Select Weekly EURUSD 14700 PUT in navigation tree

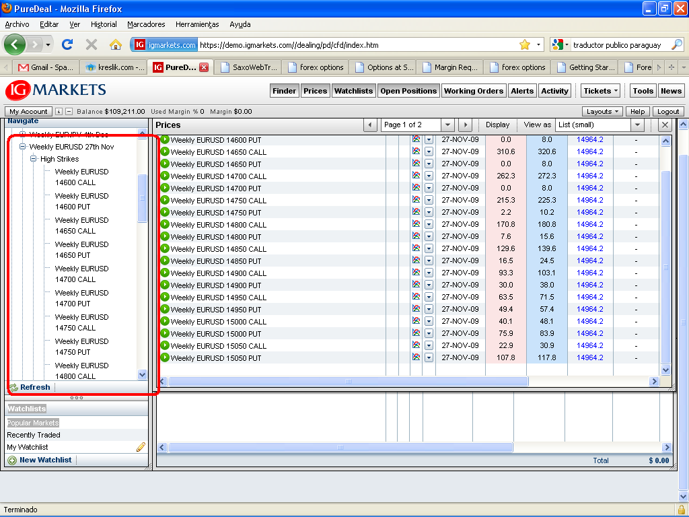click(81, 298)
